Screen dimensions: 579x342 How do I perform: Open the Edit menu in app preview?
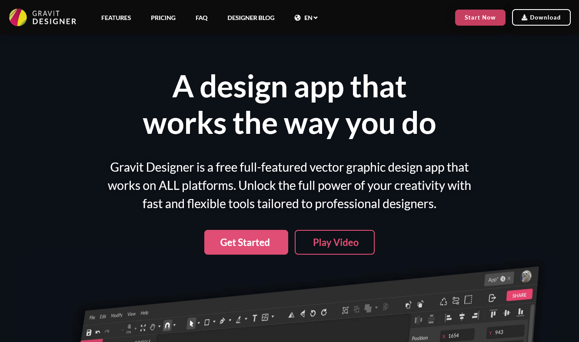(103, 316)
